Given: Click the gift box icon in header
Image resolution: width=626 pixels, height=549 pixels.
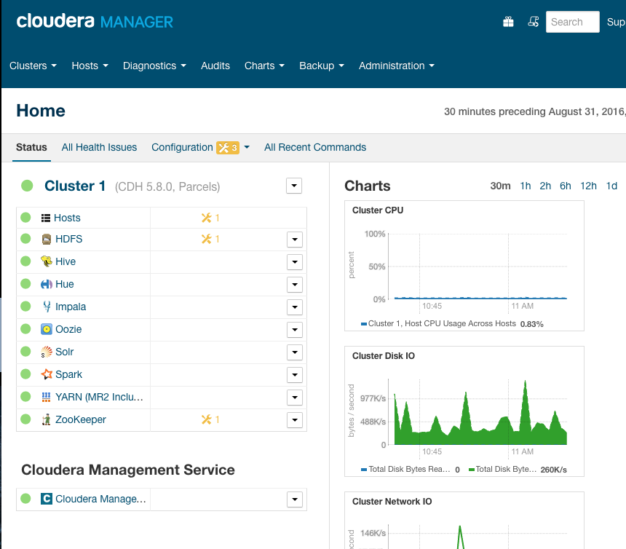Looking at the screenshot, I should coord(508,22).
